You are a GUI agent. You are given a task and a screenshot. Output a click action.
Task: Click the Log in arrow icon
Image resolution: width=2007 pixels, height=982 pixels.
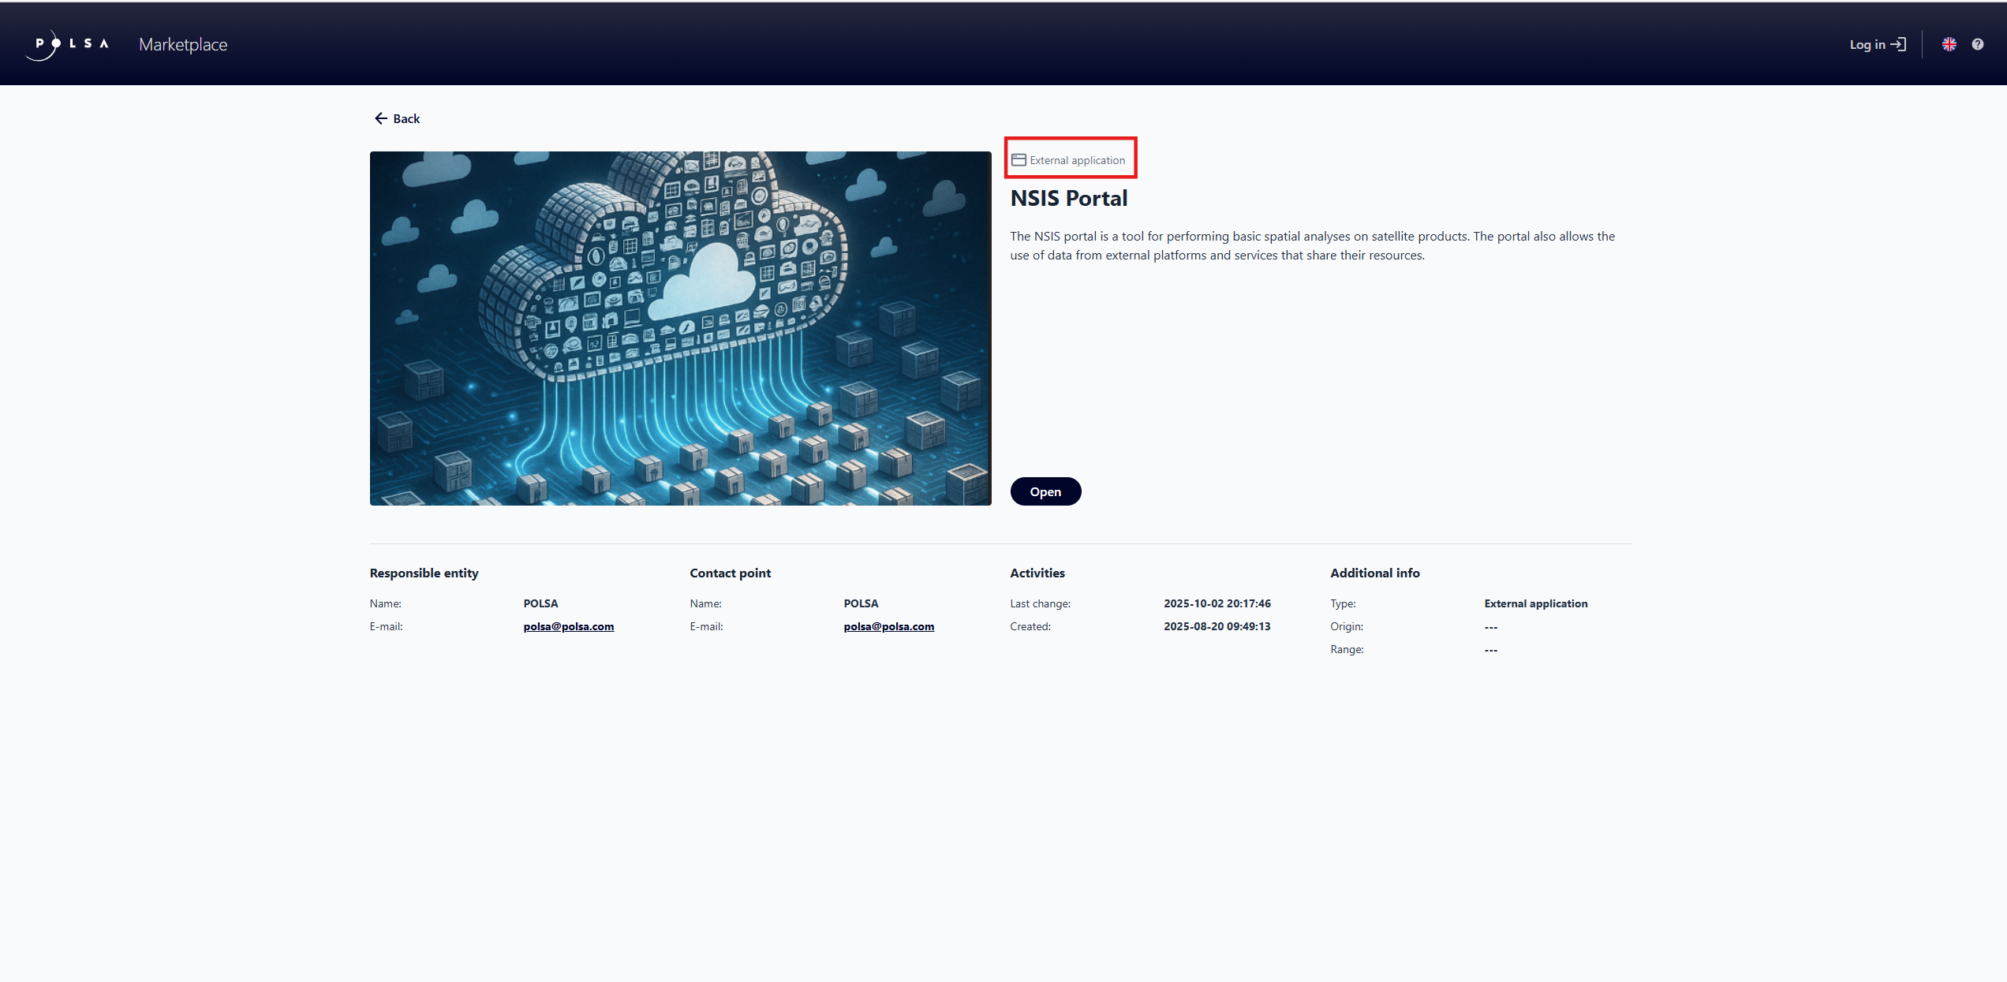tap(1898, 45)
